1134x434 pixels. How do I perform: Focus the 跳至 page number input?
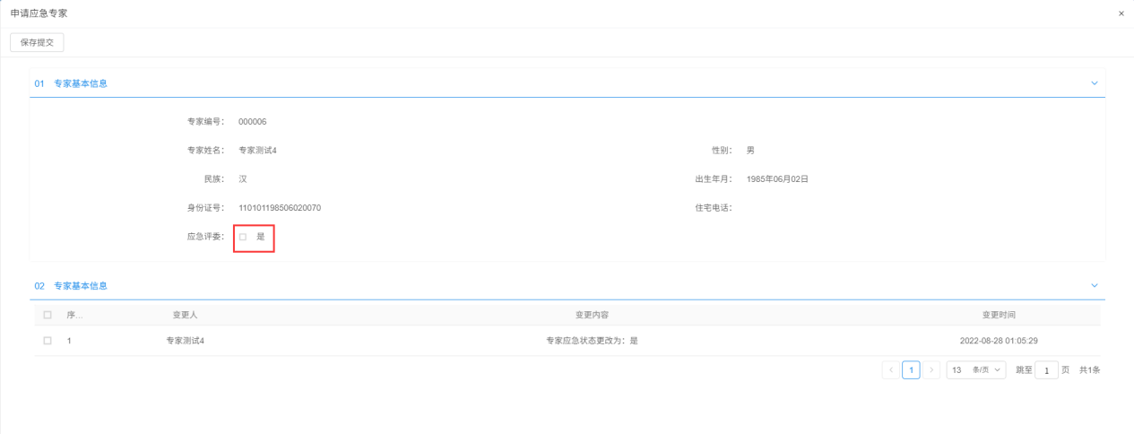(1046, 370)
